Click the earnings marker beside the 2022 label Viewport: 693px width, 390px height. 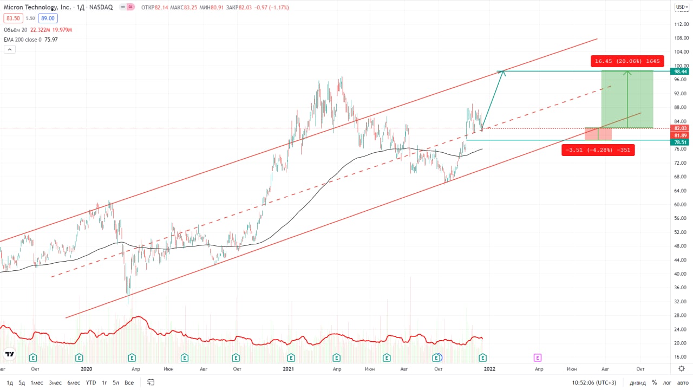483,357
